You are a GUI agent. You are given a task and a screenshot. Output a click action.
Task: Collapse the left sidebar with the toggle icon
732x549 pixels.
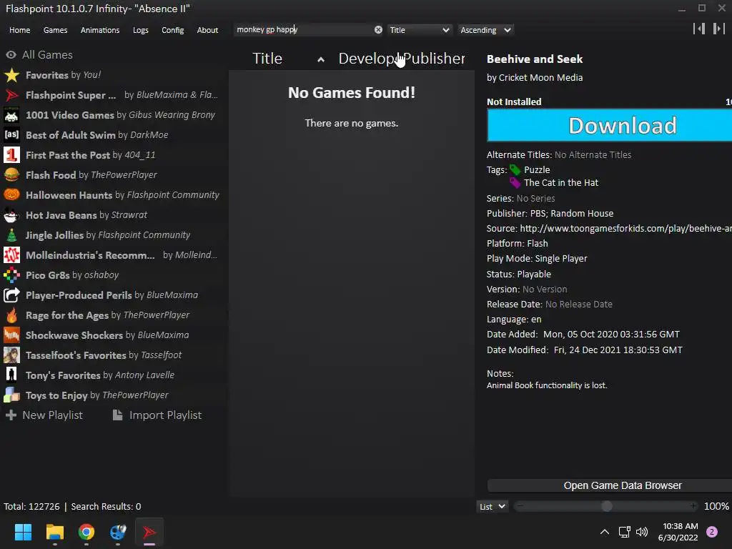click(x=699, y=29)
